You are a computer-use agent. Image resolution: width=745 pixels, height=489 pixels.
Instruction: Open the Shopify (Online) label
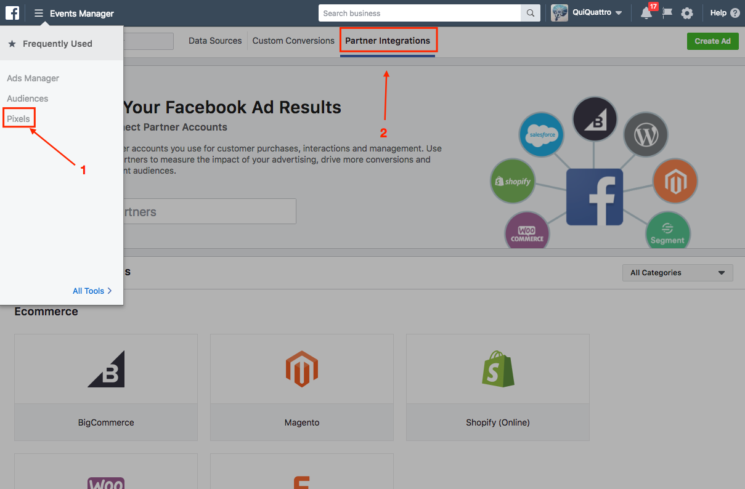tap(498, 422)
